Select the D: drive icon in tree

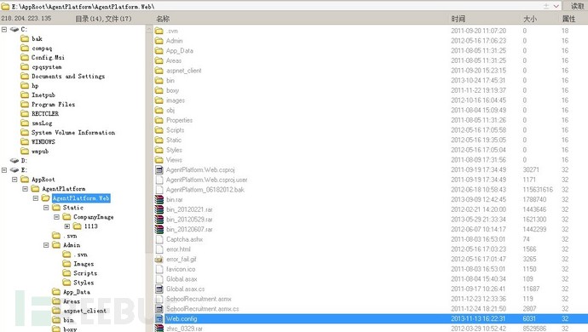(x=14, y=160)
